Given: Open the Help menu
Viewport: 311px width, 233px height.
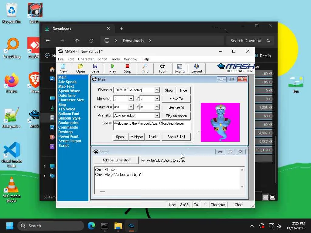Looking at the screenshot, I should click(x=145, y=59).
